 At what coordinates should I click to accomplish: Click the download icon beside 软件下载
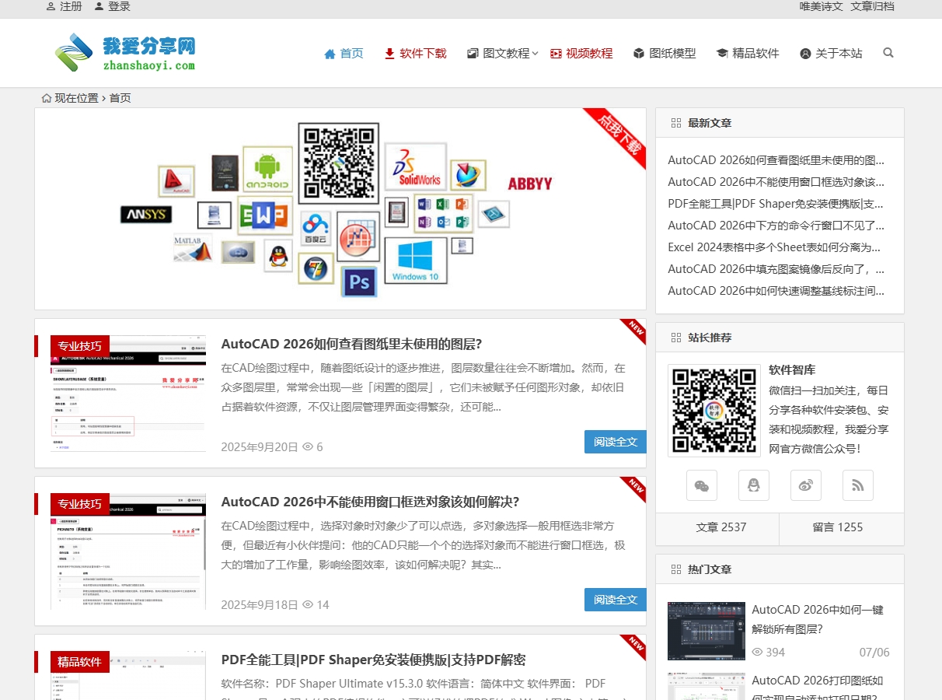point(388,53)
